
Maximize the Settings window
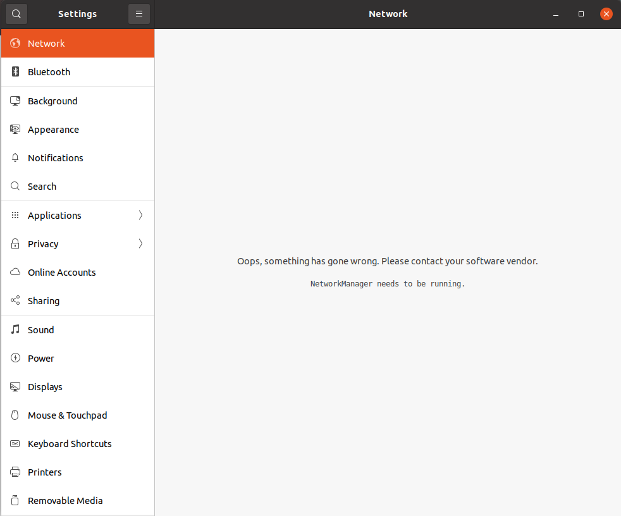click(x=581, y=14)
